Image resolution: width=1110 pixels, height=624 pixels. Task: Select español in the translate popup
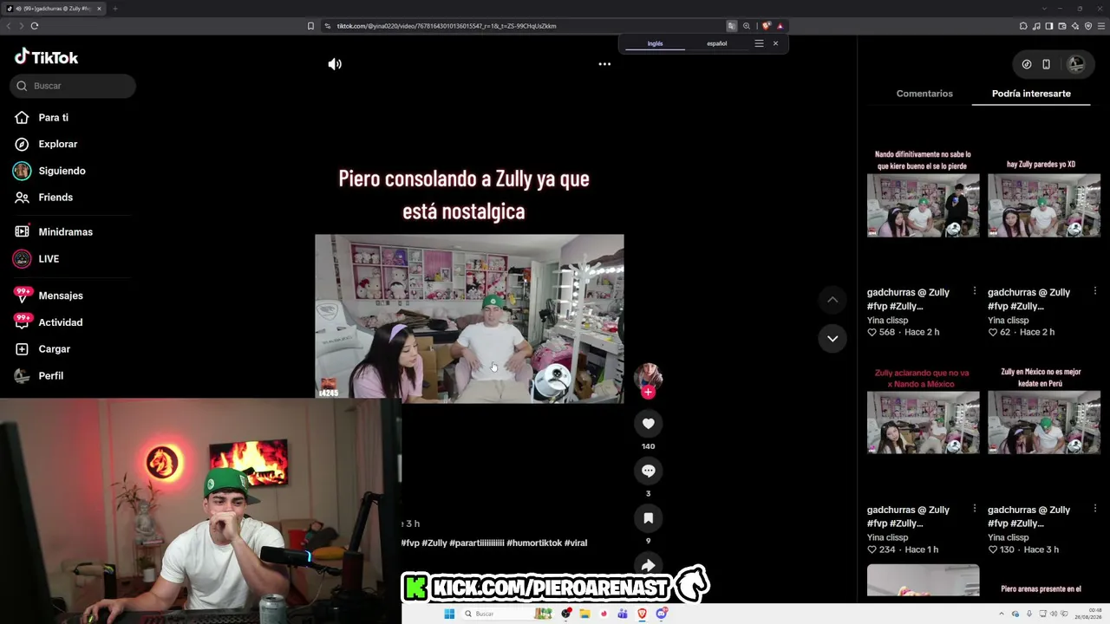[716, 43]
